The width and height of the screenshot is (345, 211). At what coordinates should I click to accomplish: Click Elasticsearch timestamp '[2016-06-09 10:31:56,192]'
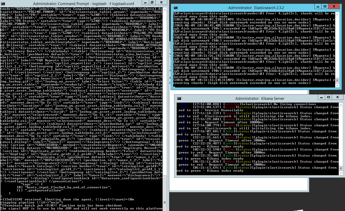(x=198, y=56)
